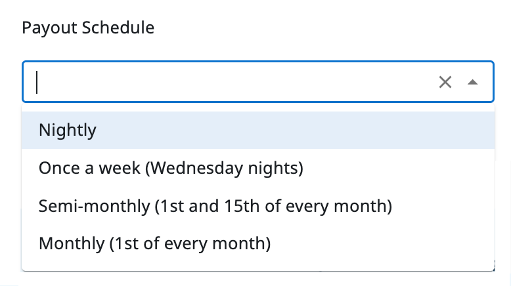Choose the twice-a-month payout schedule
This screenshot has width=511, height=286.
(215, 206)
